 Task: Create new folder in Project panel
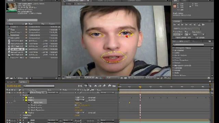(11, 78)
